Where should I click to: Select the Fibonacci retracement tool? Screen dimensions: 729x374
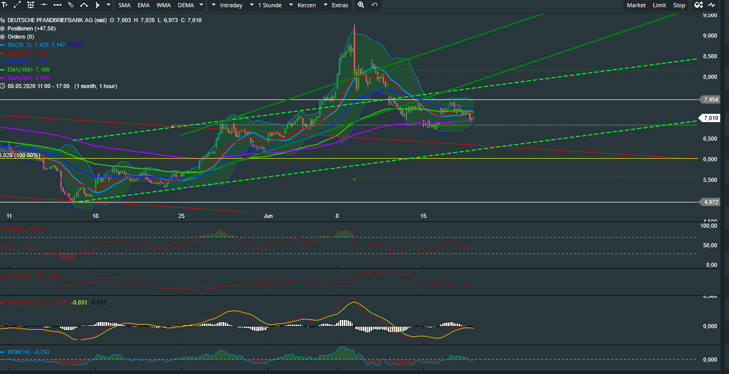click(30, 5)
